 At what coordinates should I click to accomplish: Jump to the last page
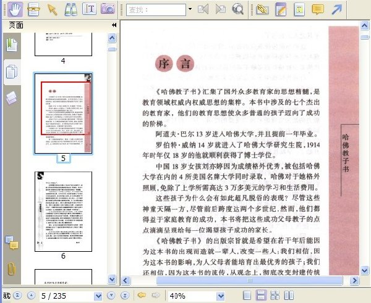tap(125, 296)
